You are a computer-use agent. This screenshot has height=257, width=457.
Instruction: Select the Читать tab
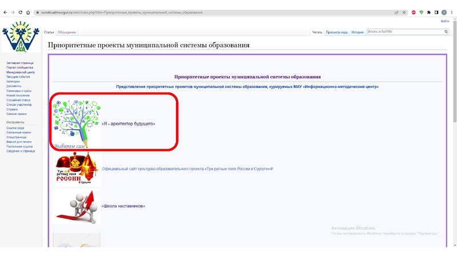coord(317,33)
